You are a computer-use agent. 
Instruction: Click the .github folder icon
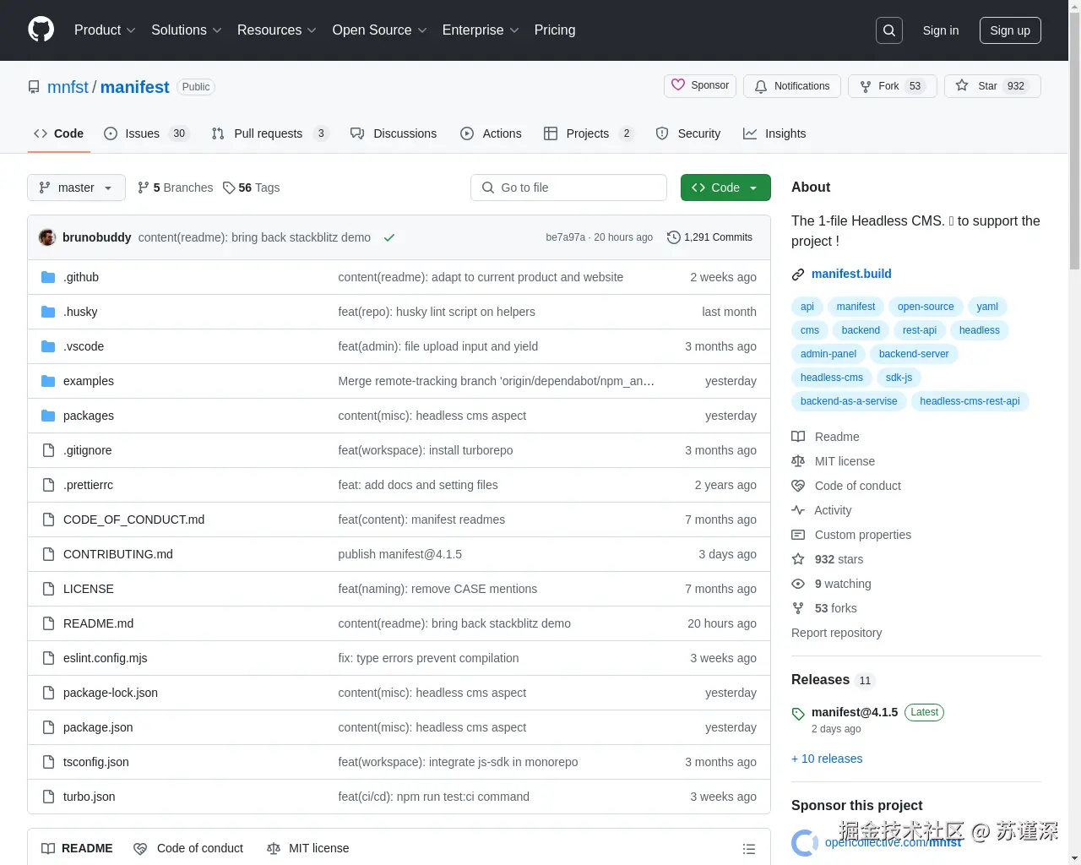click(48, 277)
